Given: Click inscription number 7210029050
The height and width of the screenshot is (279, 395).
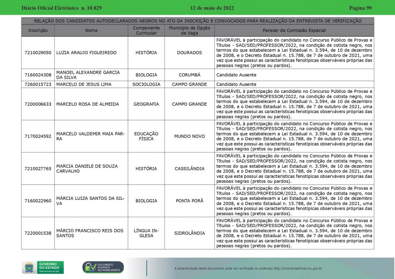Looking at the screenshot, I should [x=38, y=53].
